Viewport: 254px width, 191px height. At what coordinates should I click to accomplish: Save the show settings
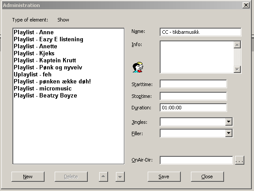point(164,177)
